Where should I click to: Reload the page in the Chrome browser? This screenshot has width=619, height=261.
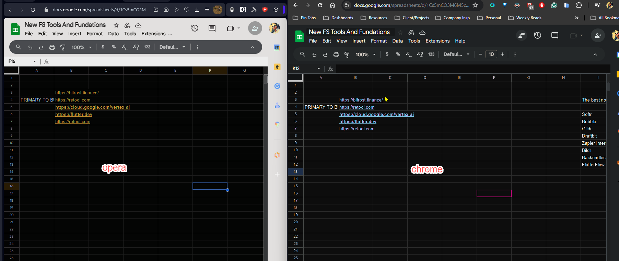(320, 5)
